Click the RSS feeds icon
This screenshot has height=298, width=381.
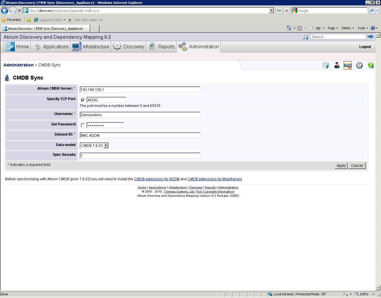point(300,28)
